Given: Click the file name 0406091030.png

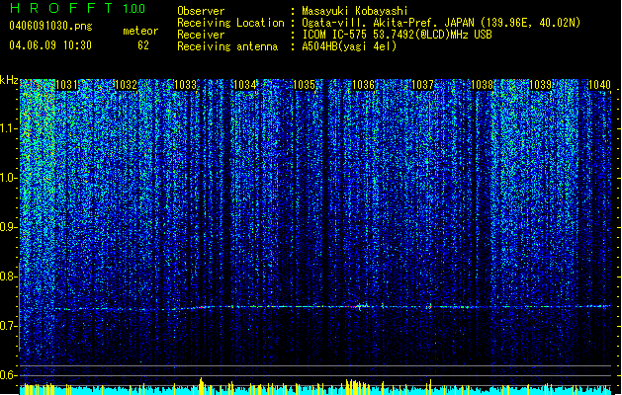Looking at the screenshot, I should [50, 26].
